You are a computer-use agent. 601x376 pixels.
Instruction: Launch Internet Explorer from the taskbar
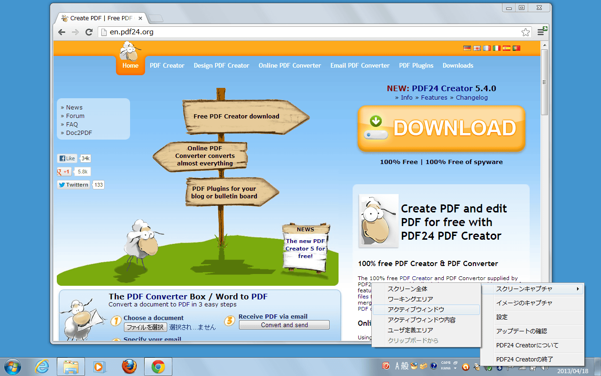click(x=42, y=367)
